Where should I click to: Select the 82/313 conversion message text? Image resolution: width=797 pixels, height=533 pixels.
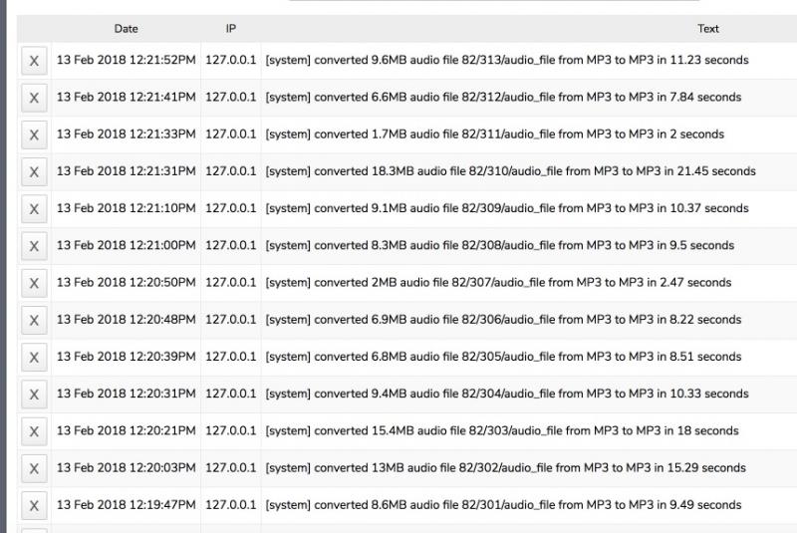click(x=506, y=60)
